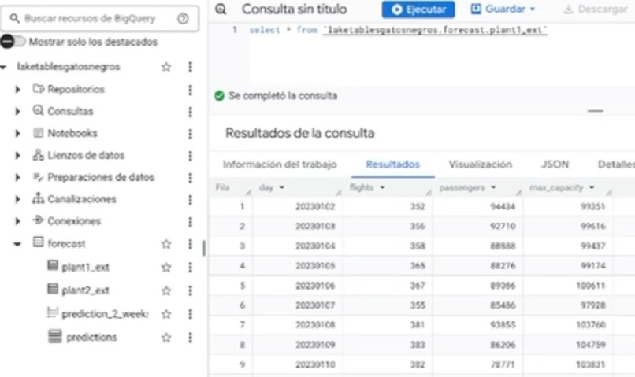Star the prediction_2_week table
The height and width of the screenshot is (377, 635).
point(166,314)
